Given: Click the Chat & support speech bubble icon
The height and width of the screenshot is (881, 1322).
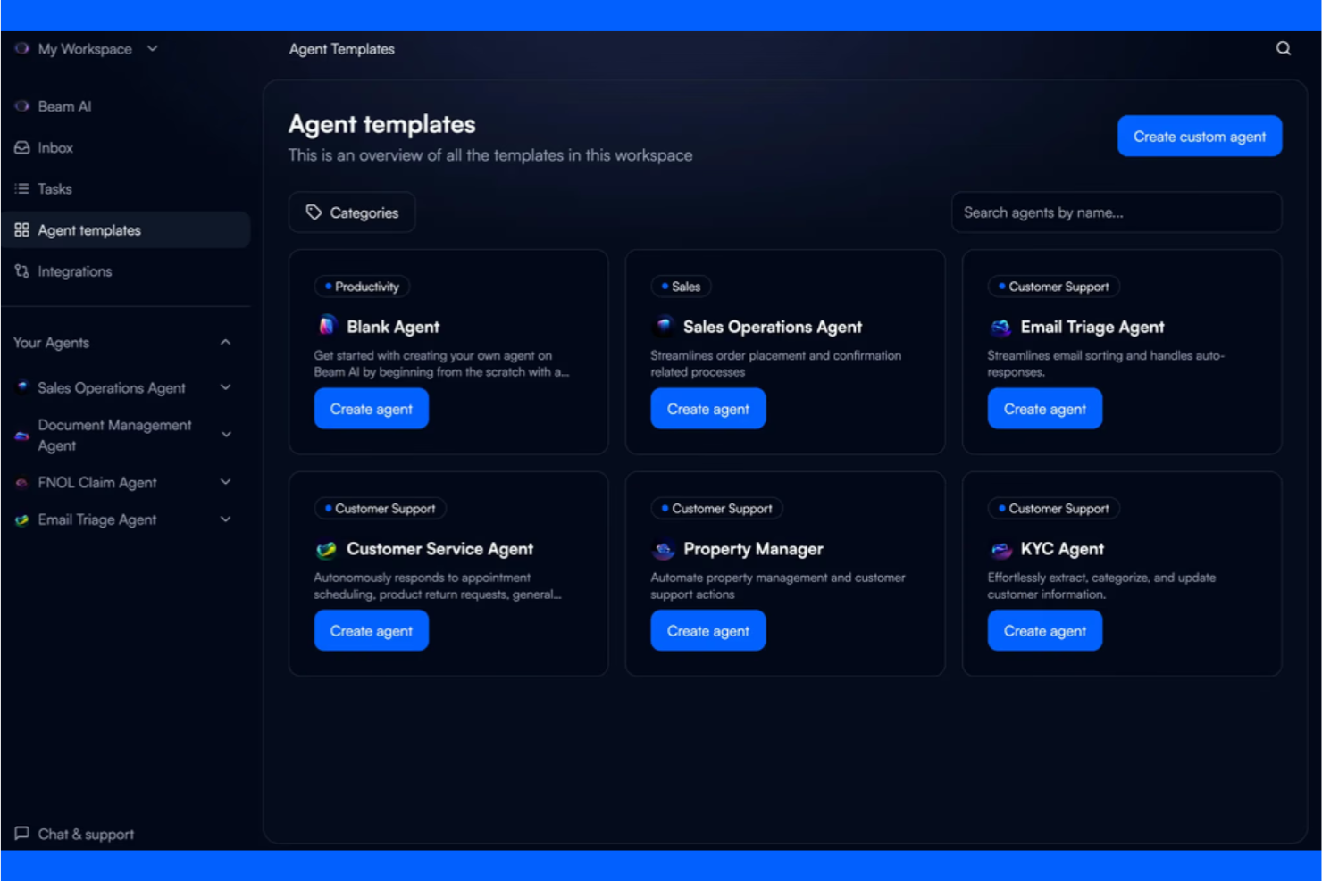Looking at the screenshot, I should pyautogui.click(x=21, y=834).
